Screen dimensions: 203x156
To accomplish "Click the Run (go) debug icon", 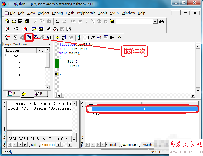I will pyautogui.click(x=16, y=38).
